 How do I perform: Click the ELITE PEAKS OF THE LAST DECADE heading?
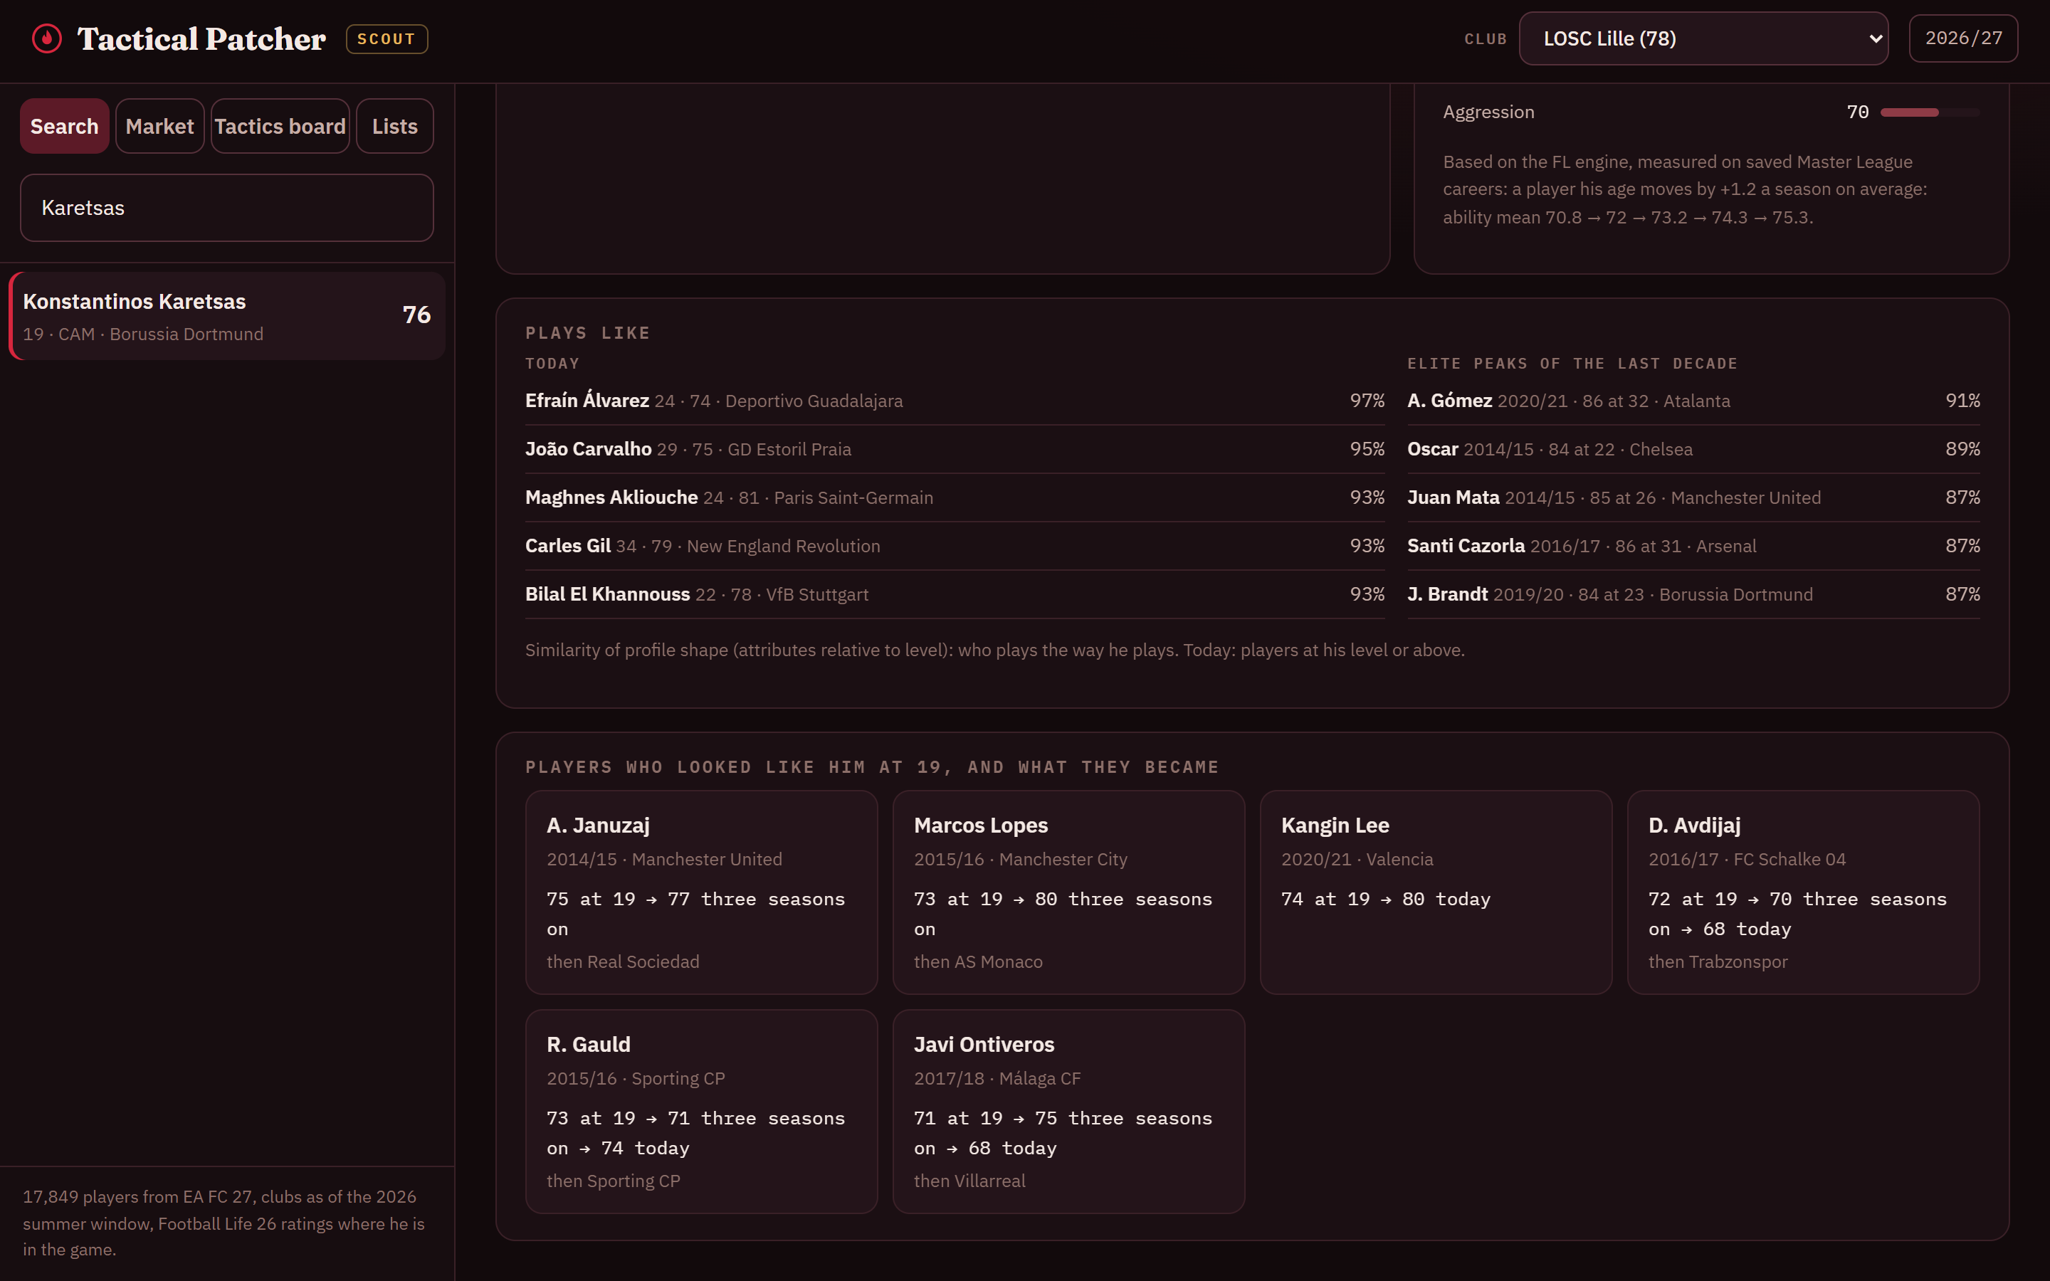coord(1572,364)
